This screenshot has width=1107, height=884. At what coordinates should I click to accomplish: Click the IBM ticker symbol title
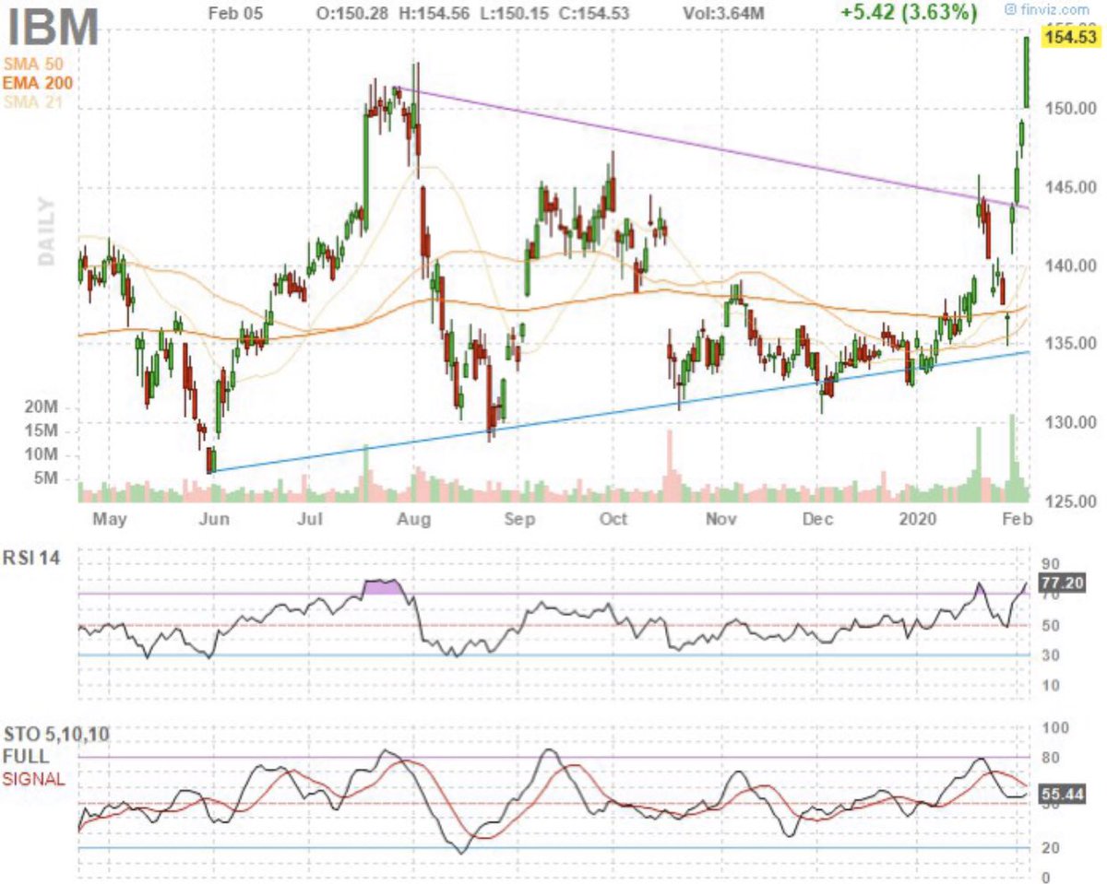(53, 29)
